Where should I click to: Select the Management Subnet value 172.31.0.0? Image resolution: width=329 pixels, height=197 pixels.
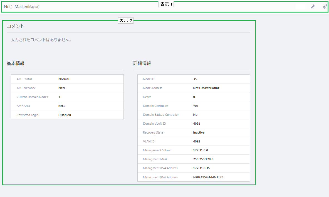tap(201, 150)
